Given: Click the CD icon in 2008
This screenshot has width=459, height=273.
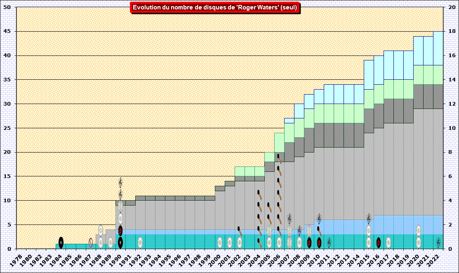Looking at the screenshot, I should pyautogui.click(x=299, y=243).
